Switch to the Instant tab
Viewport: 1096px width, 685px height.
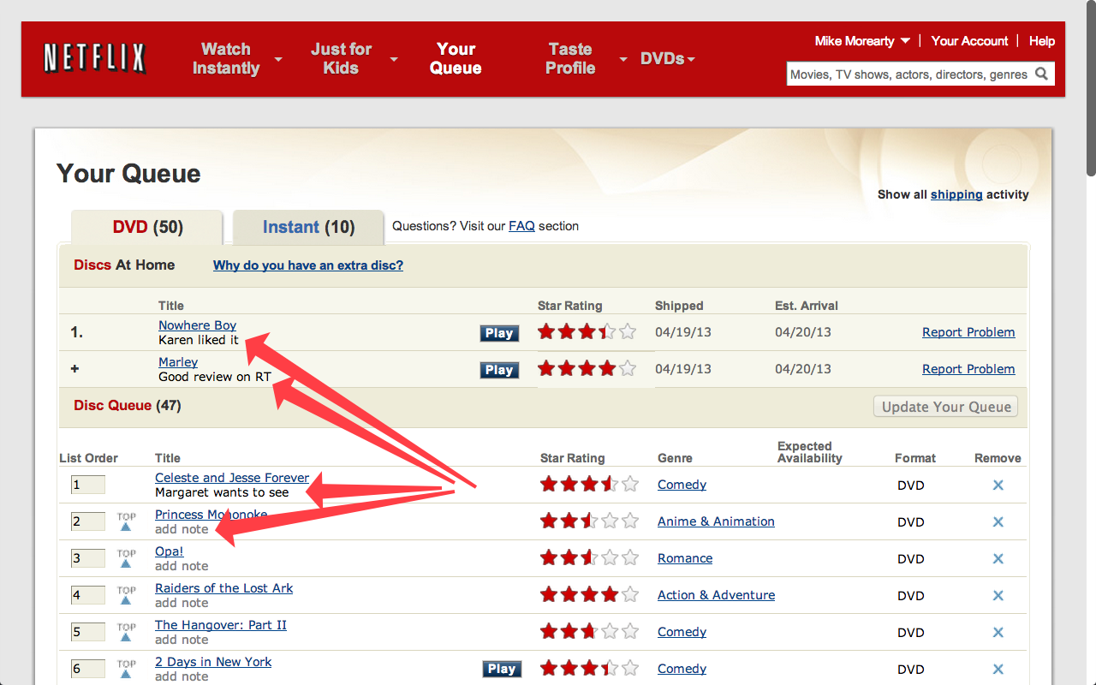click(x=307, y=226)
